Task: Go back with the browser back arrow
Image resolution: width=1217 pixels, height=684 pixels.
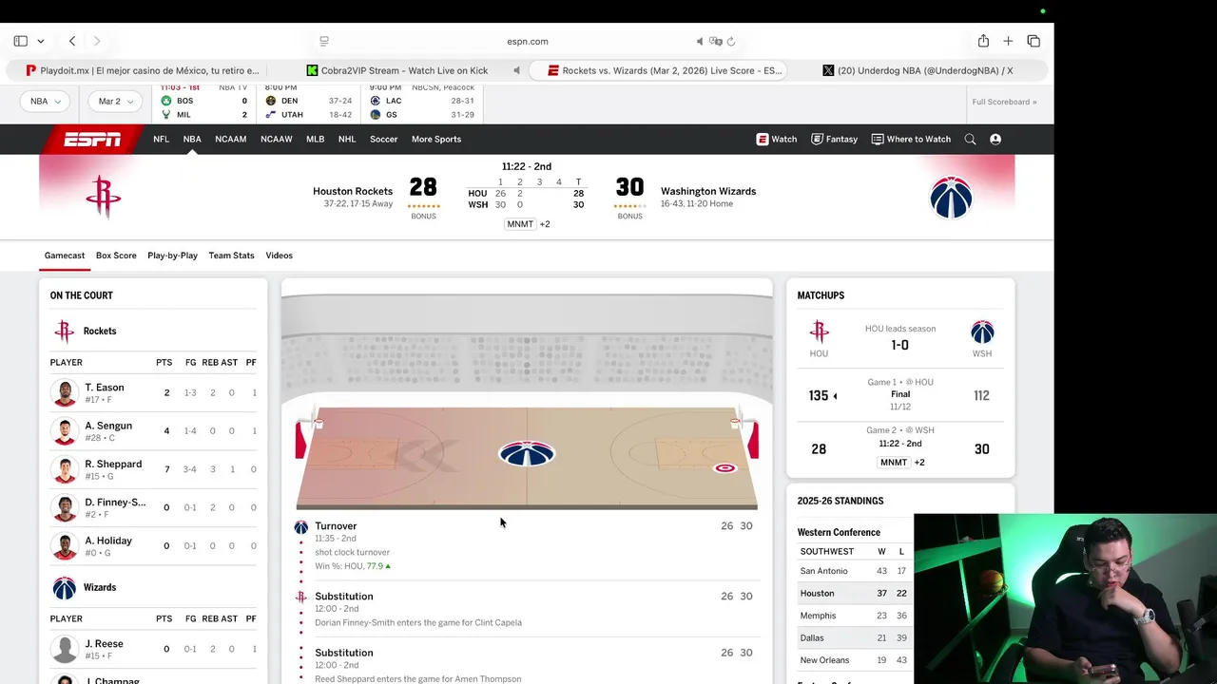Action: coord(72,41)
